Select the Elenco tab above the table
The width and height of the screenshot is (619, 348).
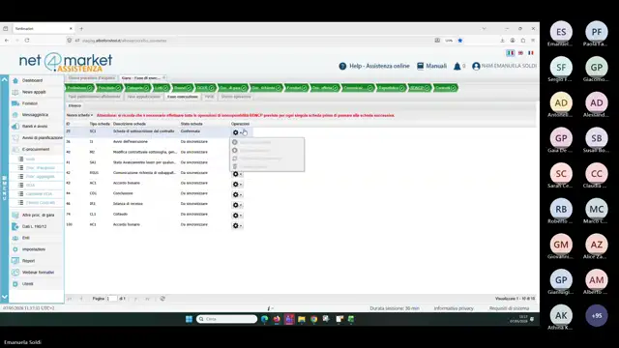74,105
